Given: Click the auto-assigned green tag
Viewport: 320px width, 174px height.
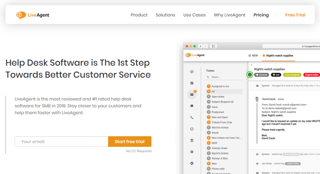Looking at the screenshot, I should [292, 75].
